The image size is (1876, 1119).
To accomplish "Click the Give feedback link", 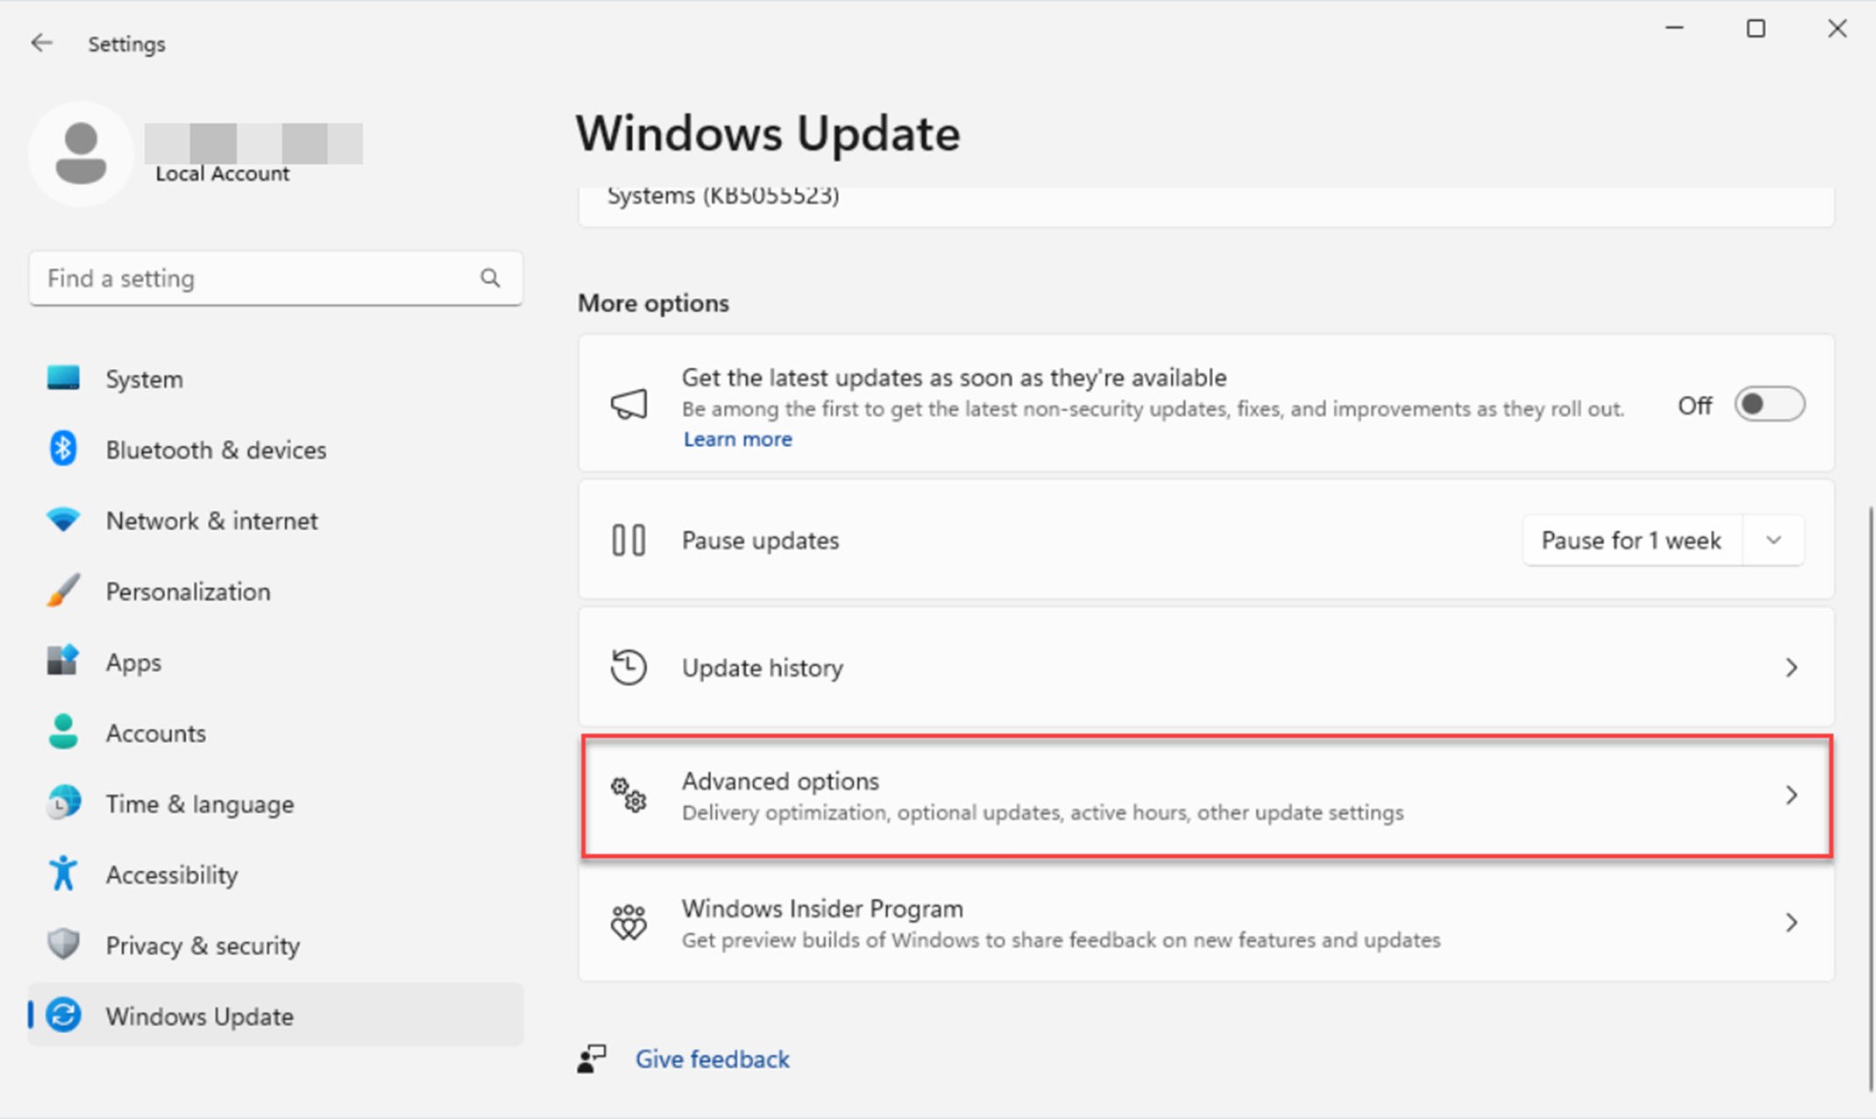I will 713,1059.
